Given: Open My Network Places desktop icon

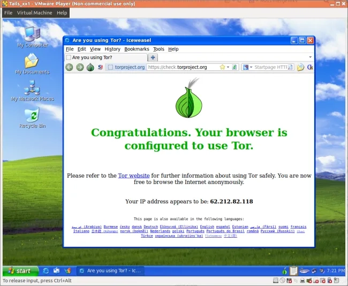Looking at the screenshot, I should 32,88.
